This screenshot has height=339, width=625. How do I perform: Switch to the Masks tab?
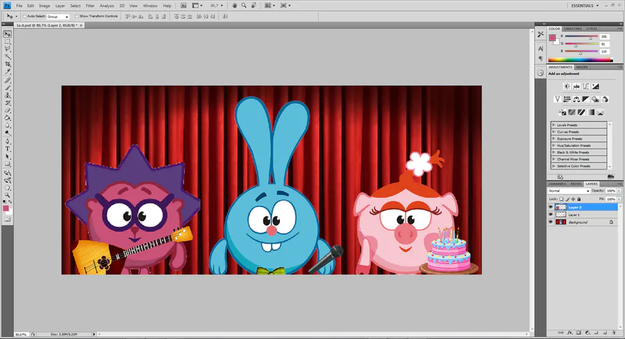pyautogui.click(x=582, y=67)
